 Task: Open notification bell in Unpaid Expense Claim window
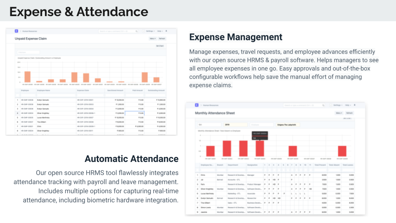tap(167, 31)
